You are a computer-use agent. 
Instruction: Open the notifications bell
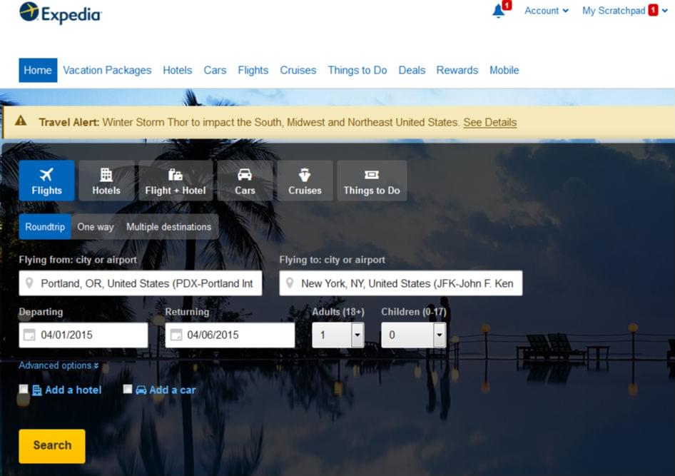[x=499, y=11]
